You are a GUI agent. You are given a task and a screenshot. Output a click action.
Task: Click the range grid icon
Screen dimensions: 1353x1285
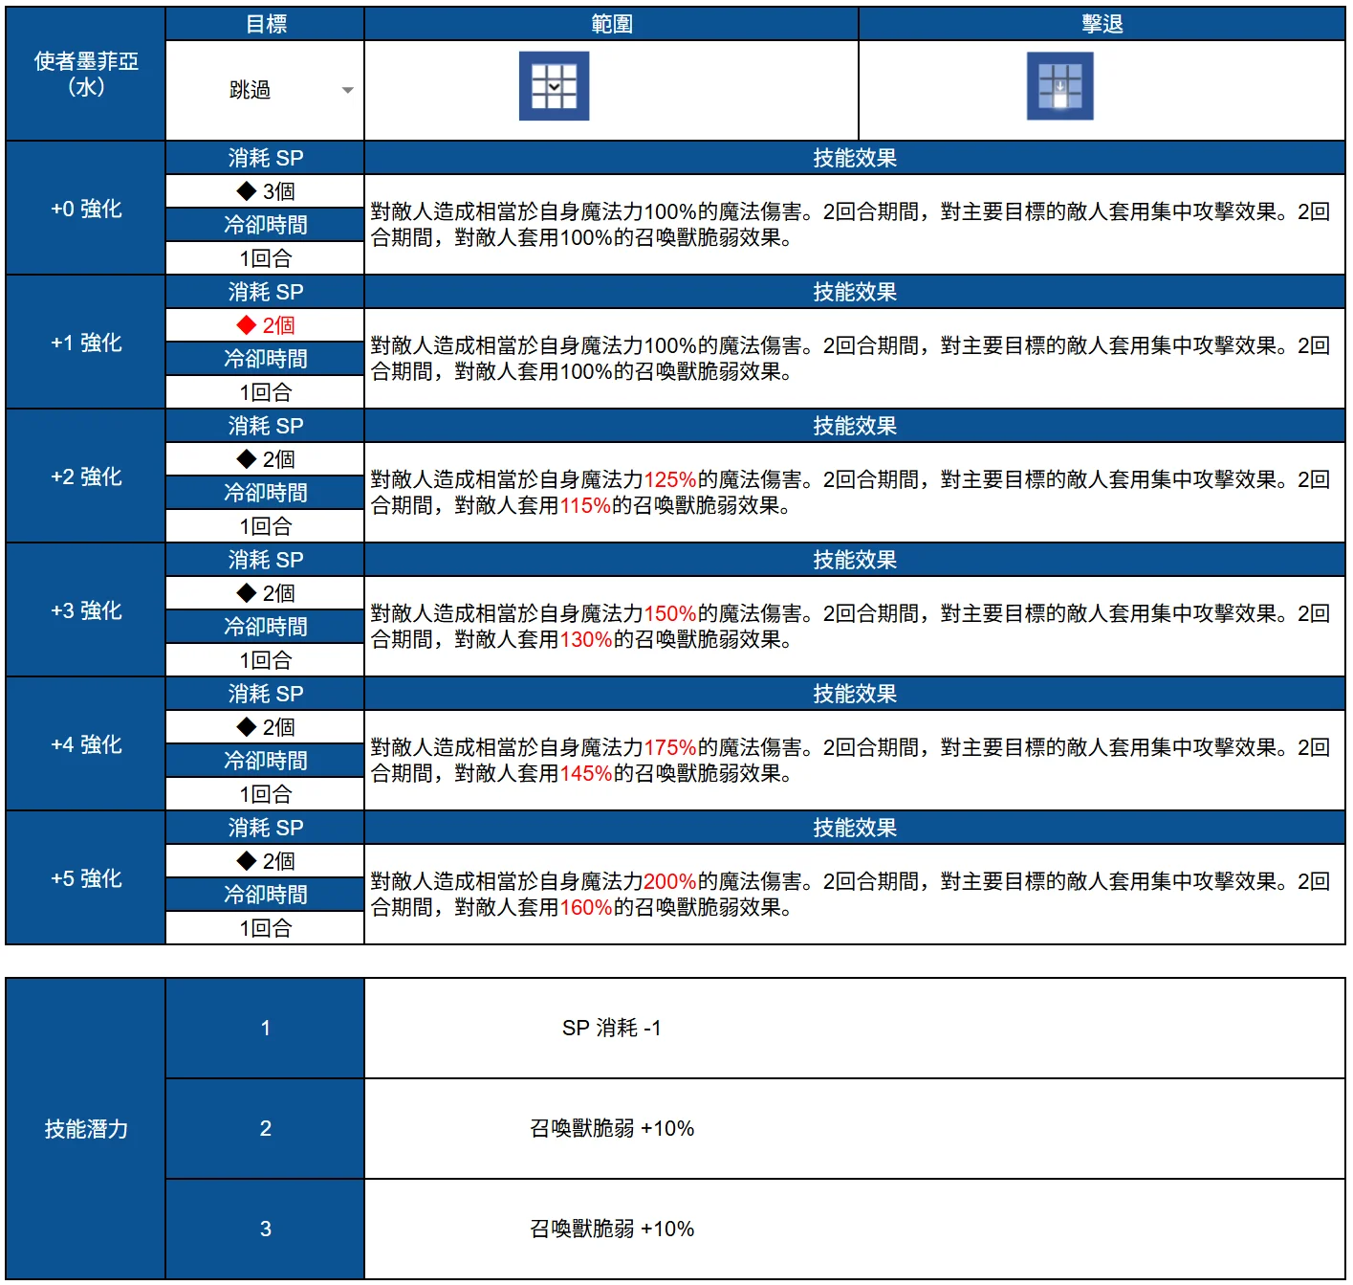point(554,86)
